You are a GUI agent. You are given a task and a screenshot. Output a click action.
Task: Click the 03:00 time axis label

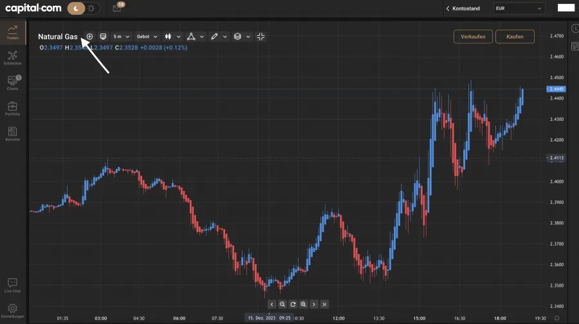pos(101,318)
